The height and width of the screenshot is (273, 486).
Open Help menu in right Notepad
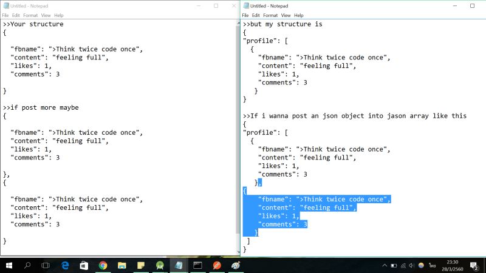tap(298, 15)
